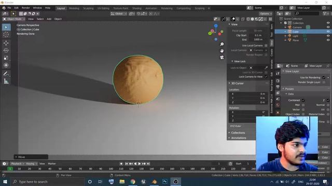This screenshot has width=332, height=186.
Task: Toggle Lock Camera to View checkbox
Action: pyautogui.click(x=266, y=77)
